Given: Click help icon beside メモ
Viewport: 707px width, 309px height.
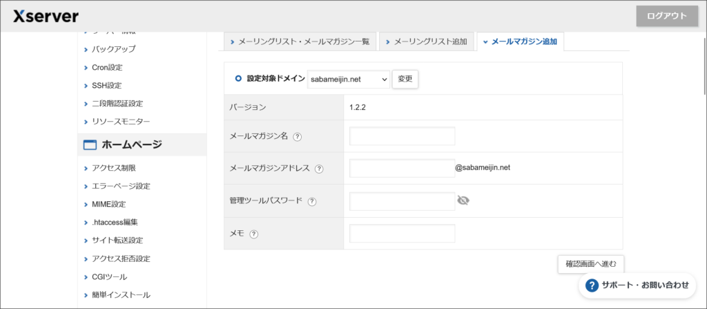Looking at the screenshot, I should coord(254,234).
